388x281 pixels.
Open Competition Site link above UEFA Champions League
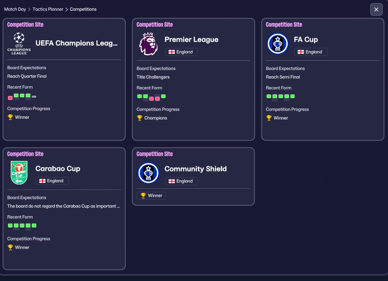[x=25, y=25]
